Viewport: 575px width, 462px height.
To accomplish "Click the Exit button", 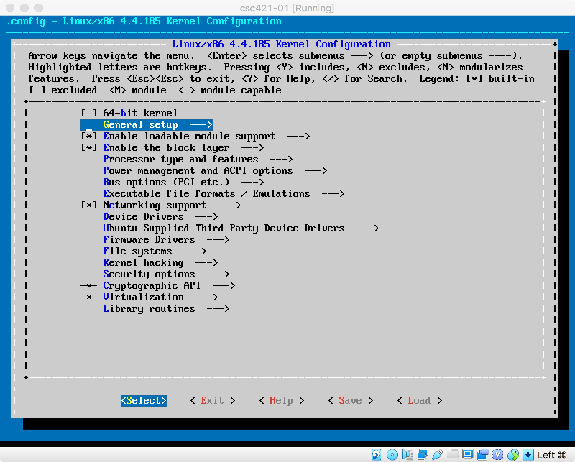I will click(x=212, y=401).
